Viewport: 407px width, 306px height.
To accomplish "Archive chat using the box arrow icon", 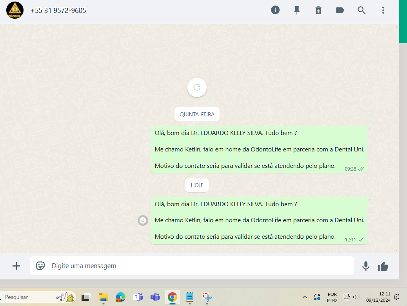I will point(318,10).
